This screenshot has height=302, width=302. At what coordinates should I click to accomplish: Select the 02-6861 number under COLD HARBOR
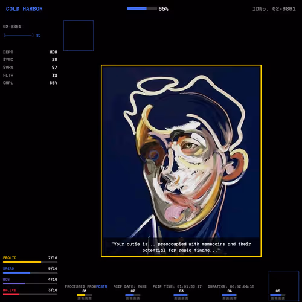(x=12, y=27)
